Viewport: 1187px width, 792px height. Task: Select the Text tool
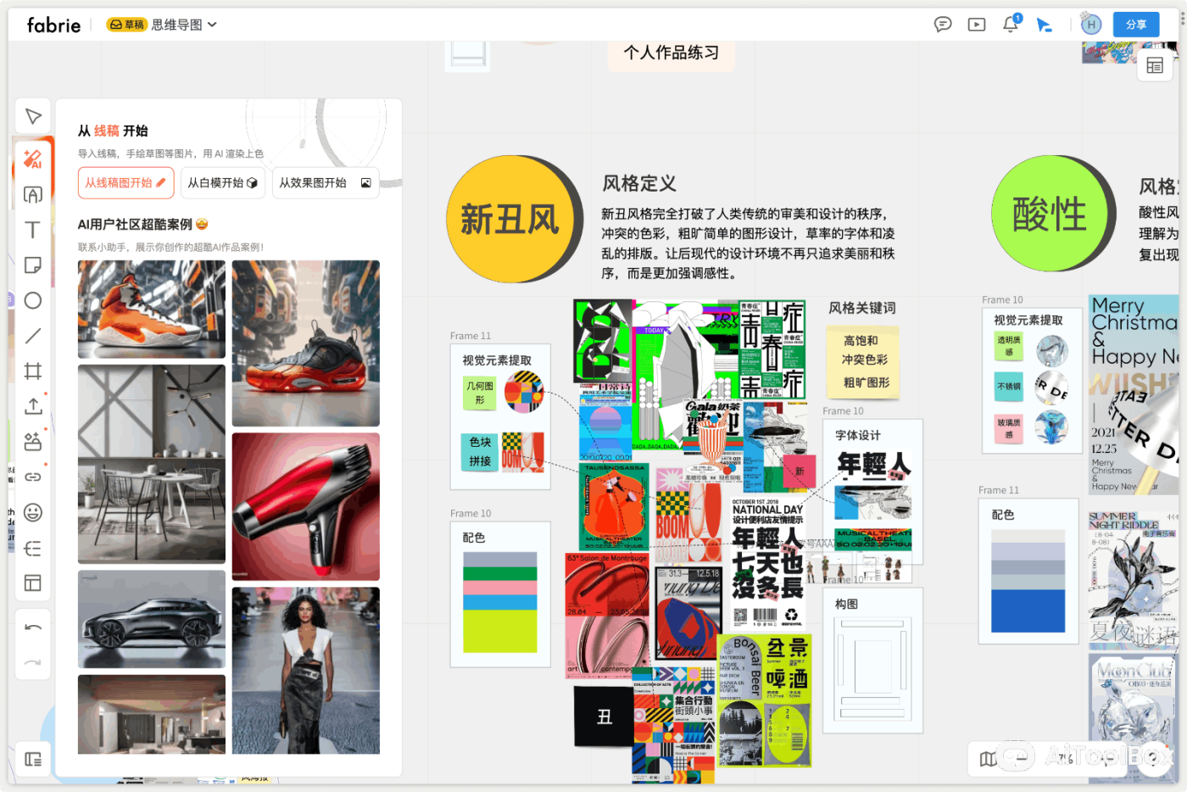pyautogui.click(x=33, y=230)
